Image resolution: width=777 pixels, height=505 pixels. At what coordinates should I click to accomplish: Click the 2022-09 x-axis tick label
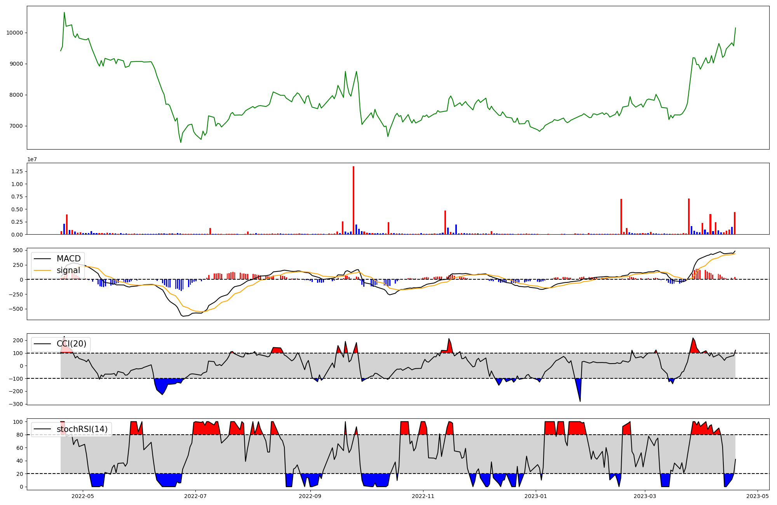point(310,496)
